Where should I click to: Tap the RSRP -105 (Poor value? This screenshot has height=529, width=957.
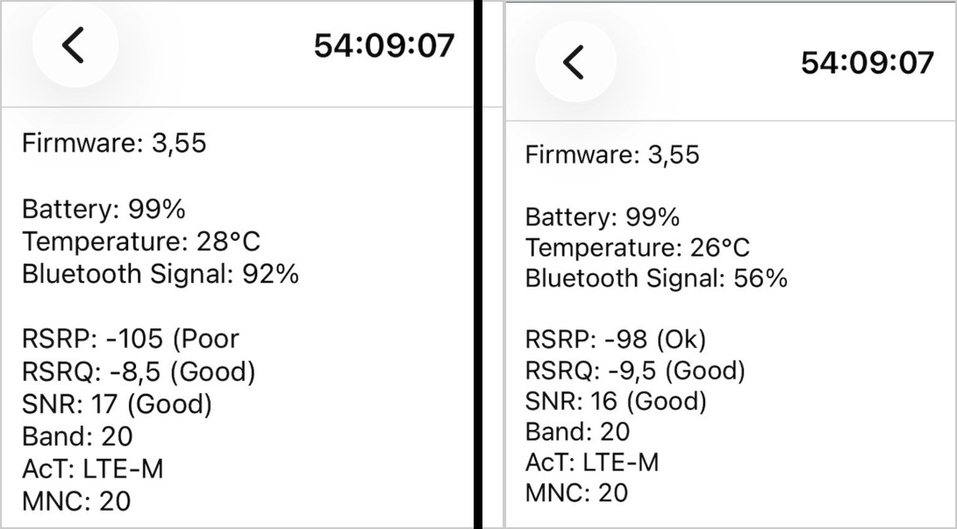(x=131, y=339)
